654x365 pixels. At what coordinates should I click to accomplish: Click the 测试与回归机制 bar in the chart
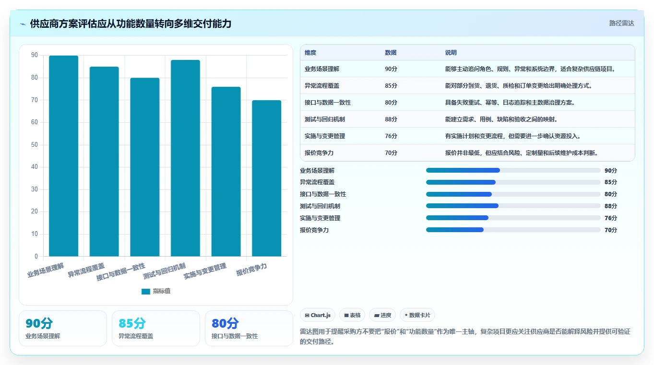(x=185, y=158)
